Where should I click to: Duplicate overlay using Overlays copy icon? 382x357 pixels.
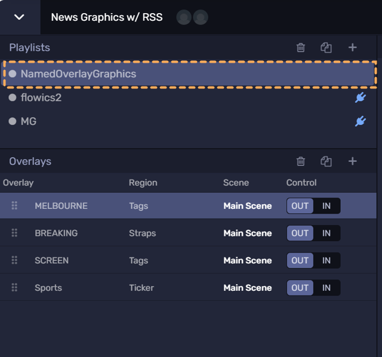pos(326,161)
